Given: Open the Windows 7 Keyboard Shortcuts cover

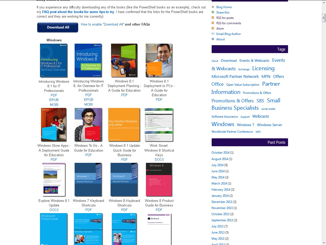Looking at the screenshot, I should coord(88,180).
